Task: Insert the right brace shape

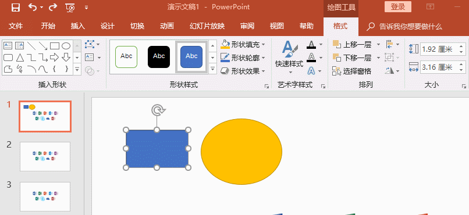Action: (x=66, y=69)
